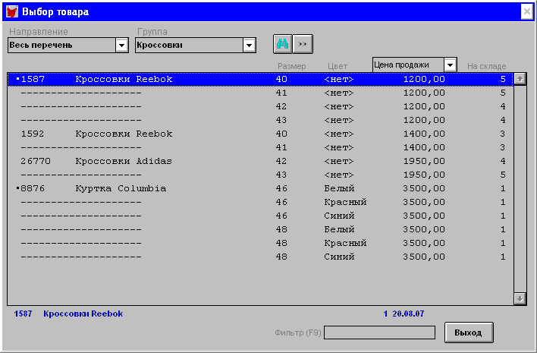537x353 pixels.
Task: Close the Выбор товара window
Action: (x=526, y=11)
